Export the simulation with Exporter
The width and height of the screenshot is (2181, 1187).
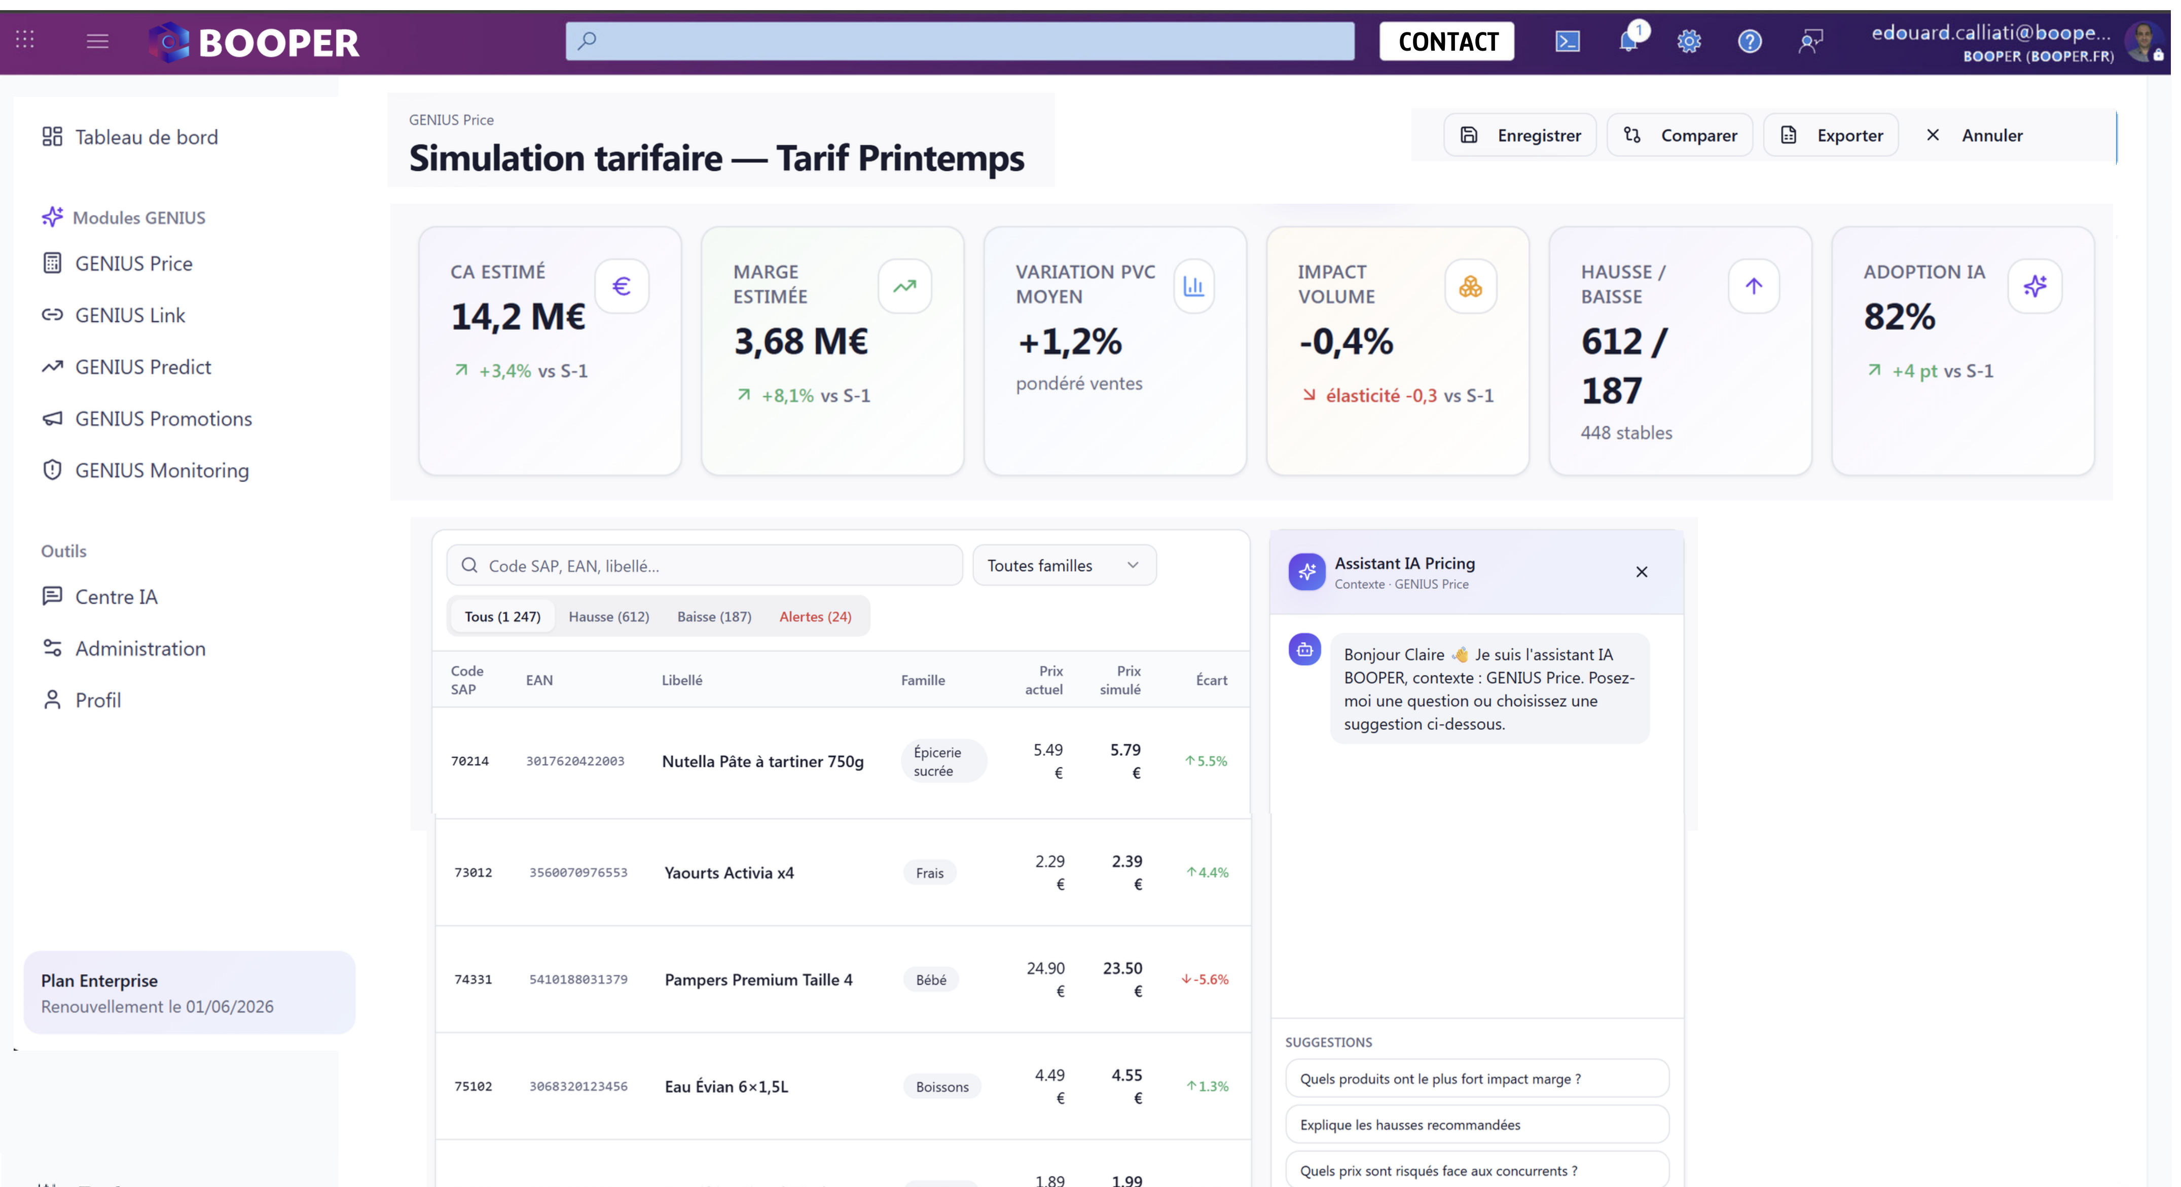1831,135
